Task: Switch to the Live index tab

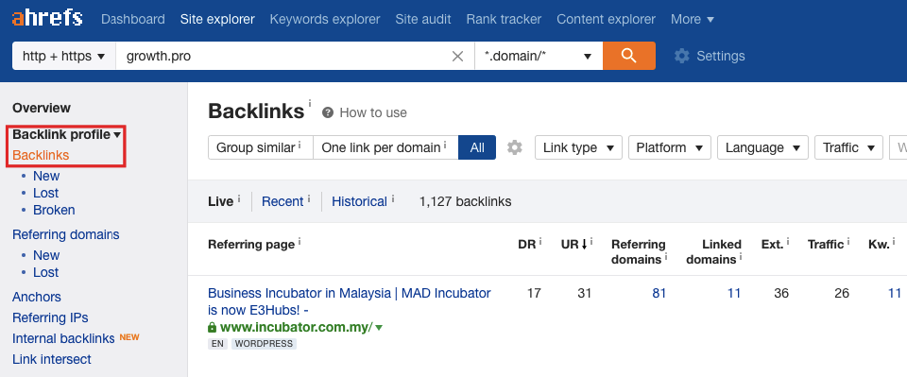Action: 220,201
